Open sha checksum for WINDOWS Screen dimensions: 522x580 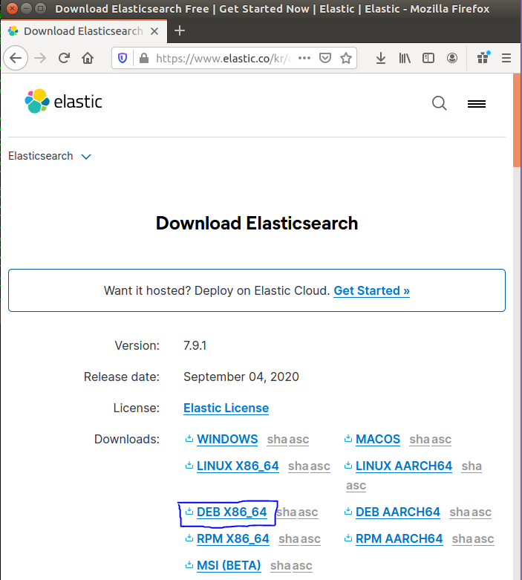tap(277, 440)
